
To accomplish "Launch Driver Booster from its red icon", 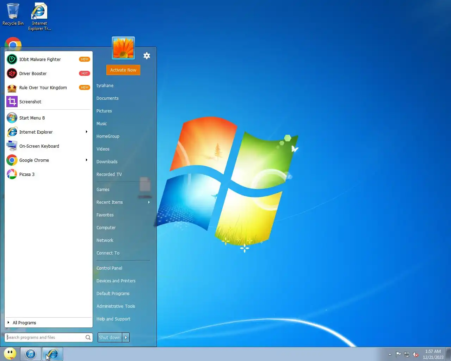I will tap(12, 73).
